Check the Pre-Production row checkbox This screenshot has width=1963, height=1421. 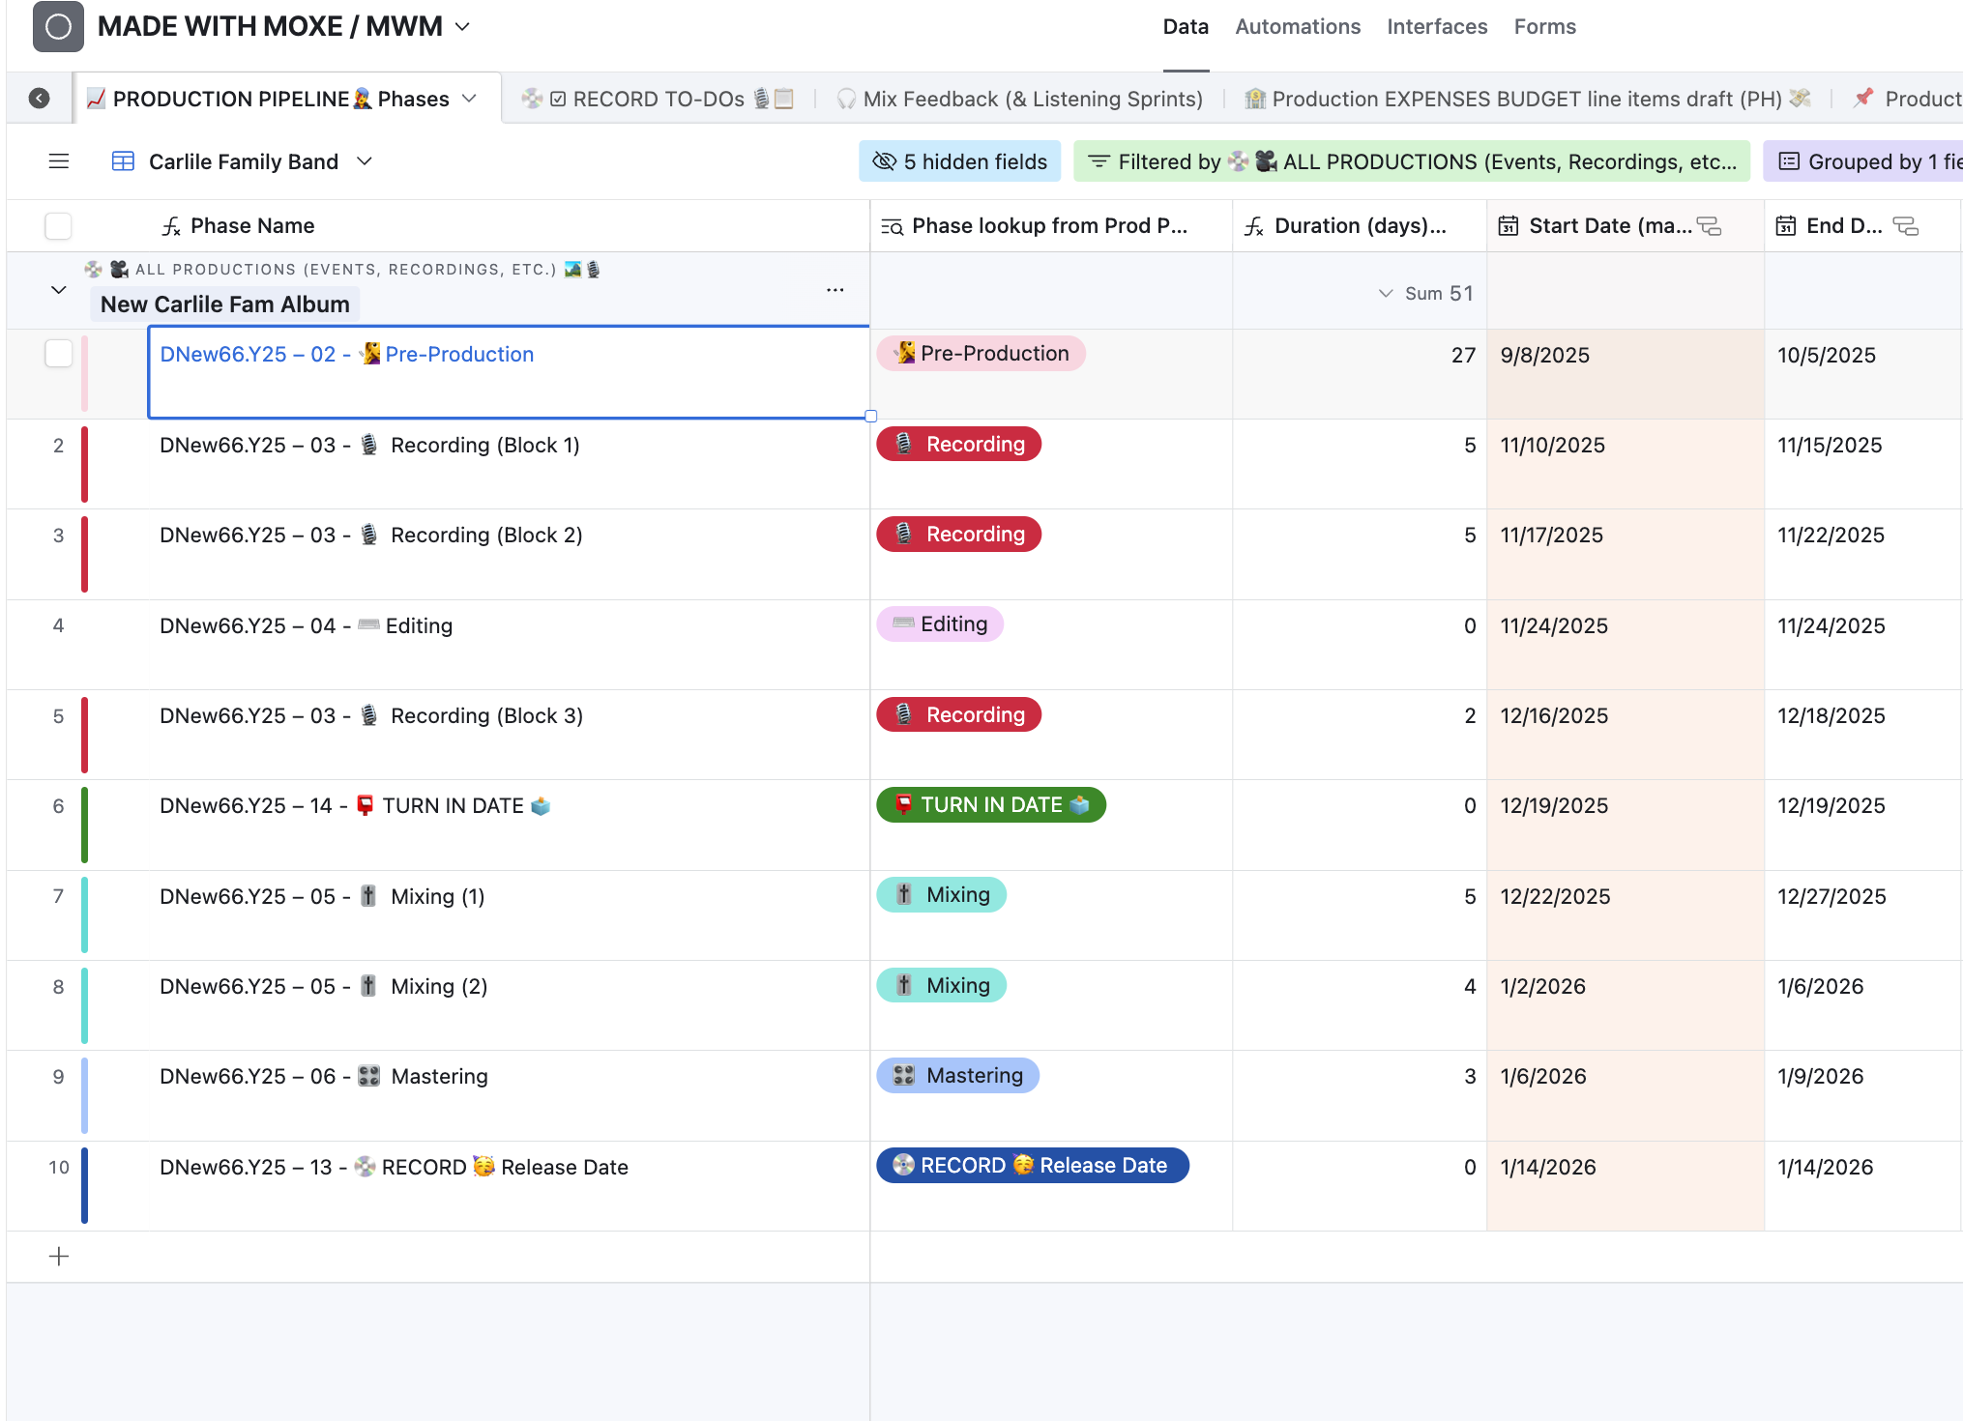[59, 354]
